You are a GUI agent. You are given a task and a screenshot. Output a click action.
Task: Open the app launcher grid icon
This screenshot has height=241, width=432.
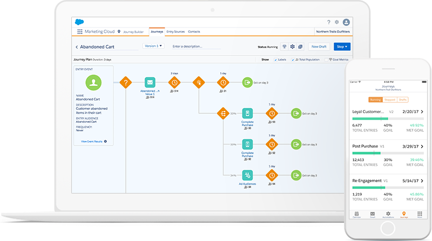(x=80, y=32)
